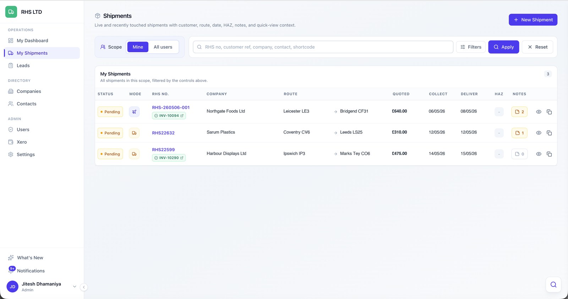This screenshot has height=299, width=568.
Task: Open notes badge for Sarum Plastics shipment
Action: click(519, 133)
